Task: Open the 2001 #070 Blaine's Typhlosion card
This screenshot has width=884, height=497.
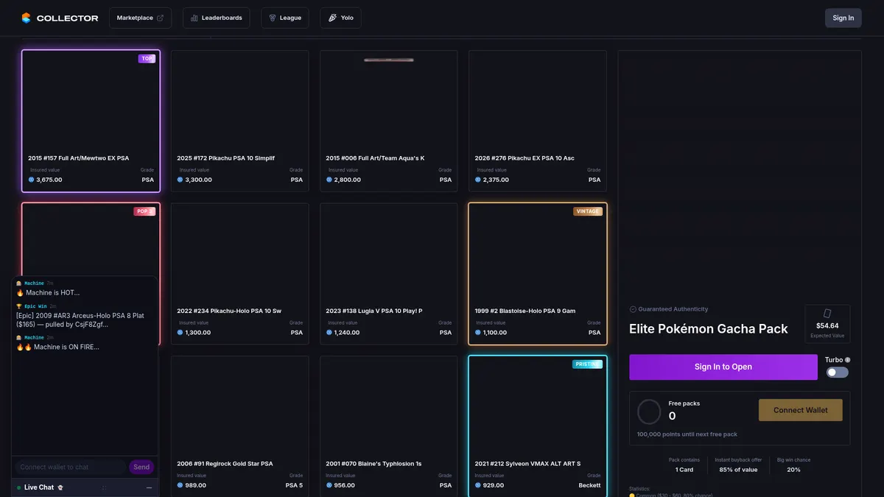Action: point(388,426)
